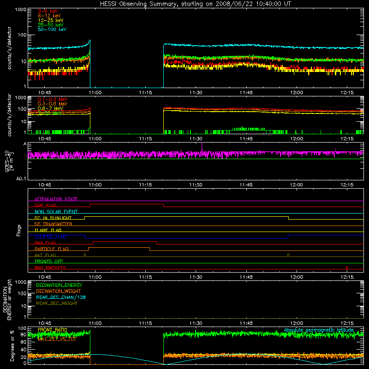Click the GAP_FLAG label
The image size is (369, 369).
(x=45, y=205)
